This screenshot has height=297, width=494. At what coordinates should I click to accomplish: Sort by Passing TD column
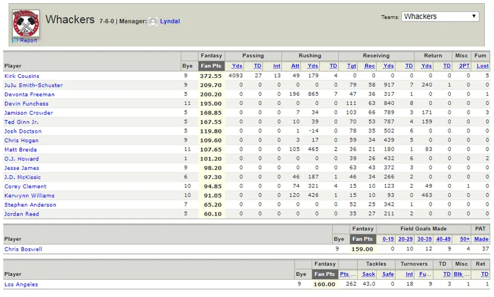coord(257,66)
